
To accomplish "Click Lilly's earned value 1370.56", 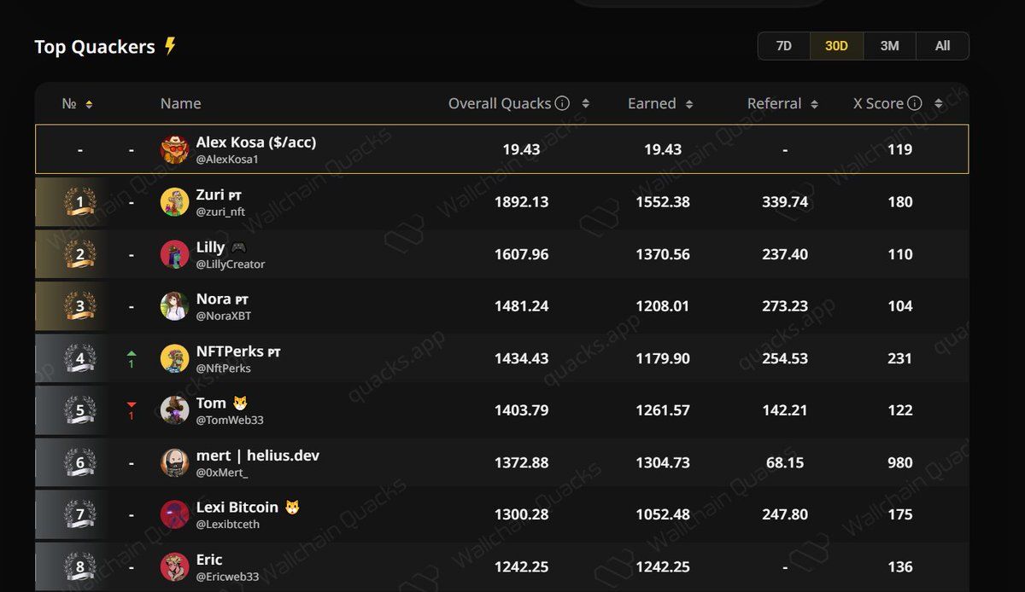I will [663, 254].
